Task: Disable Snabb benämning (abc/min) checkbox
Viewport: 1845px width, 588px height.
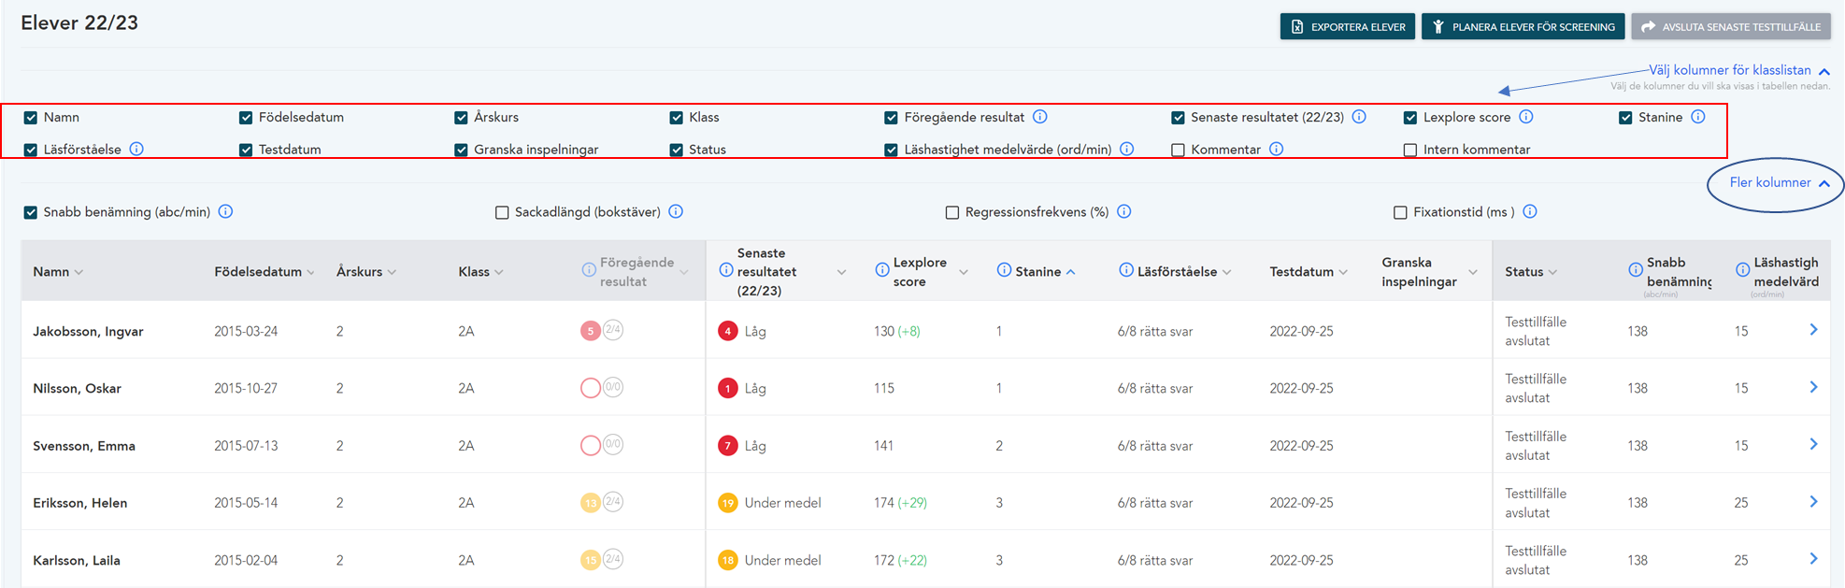Action: 31,212
